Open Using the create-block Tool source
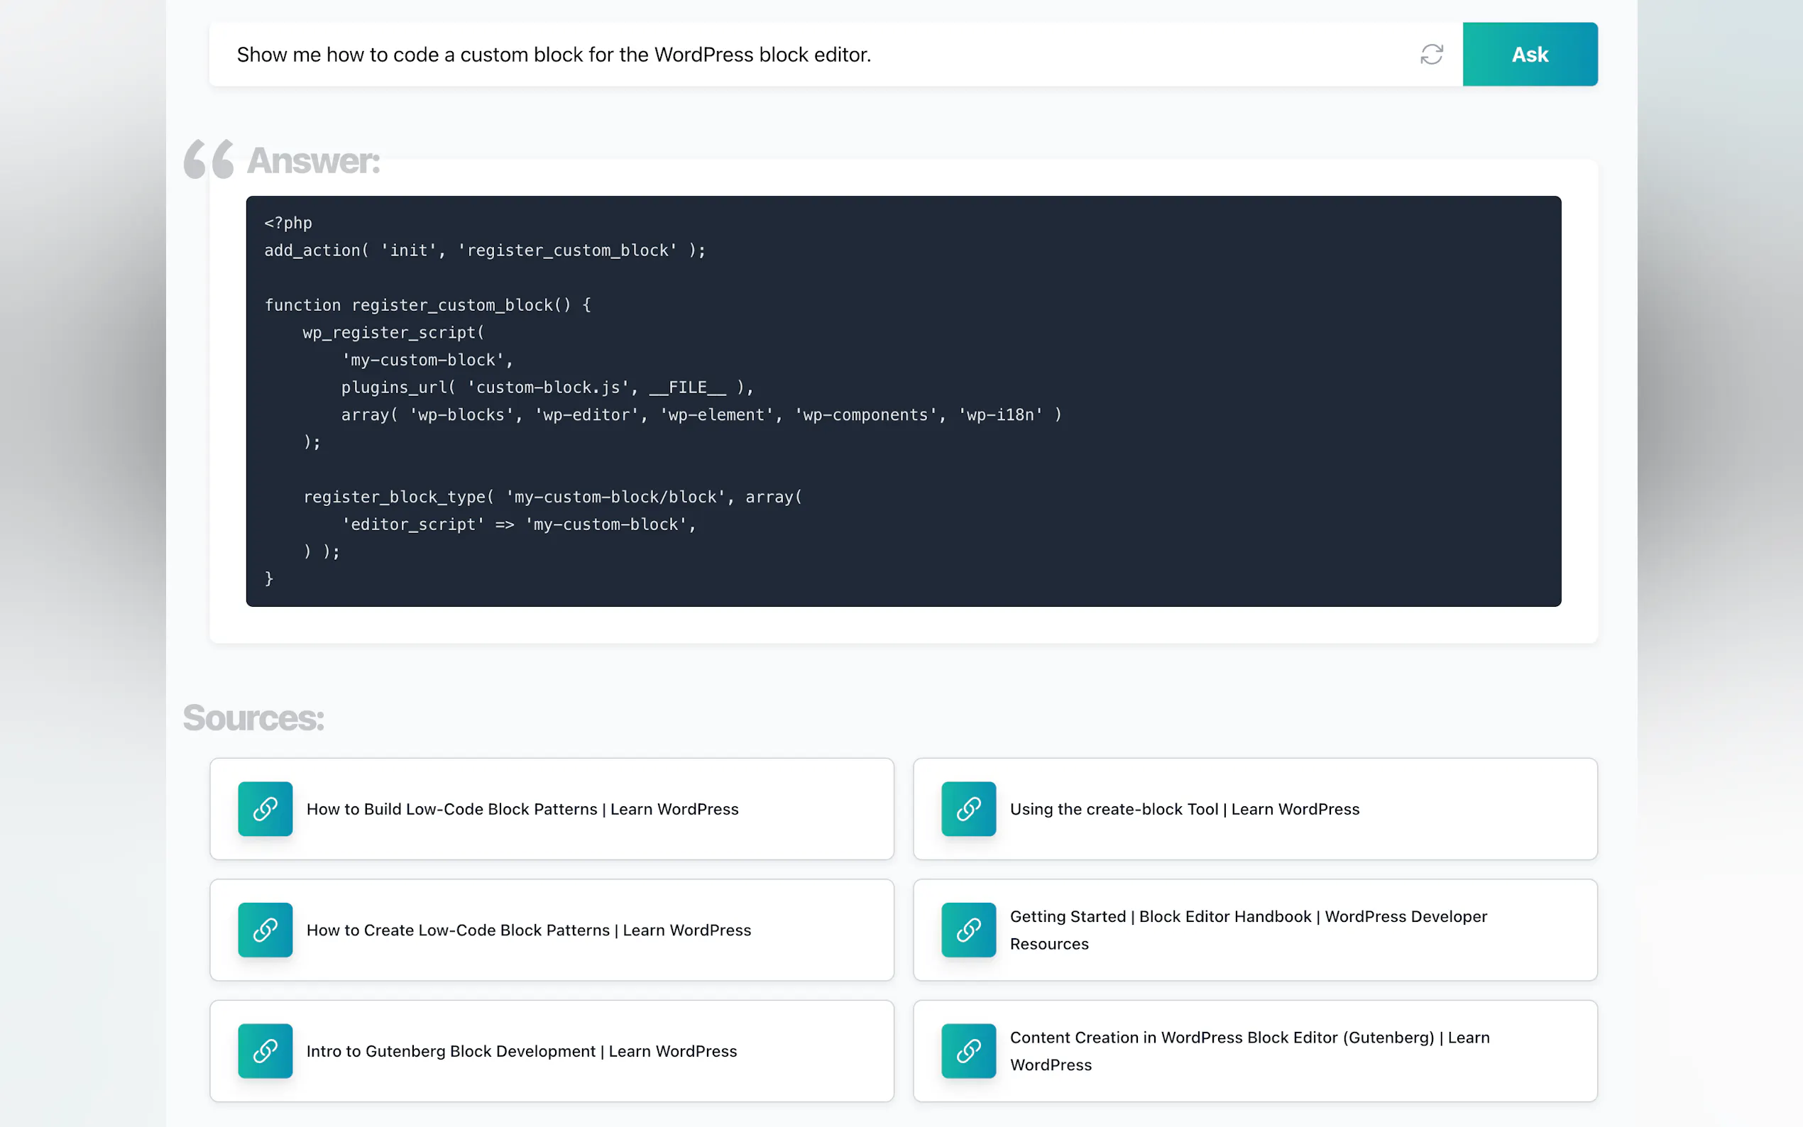 point(1184,809)
